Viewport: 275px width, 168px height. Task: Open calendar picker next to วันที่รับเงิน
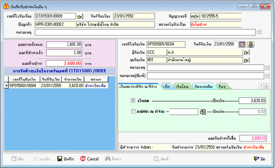[242, 45]
